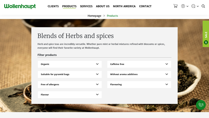Open the chat bubble language icon
This screenshot has width=209, height=118.
pos(193,6)
